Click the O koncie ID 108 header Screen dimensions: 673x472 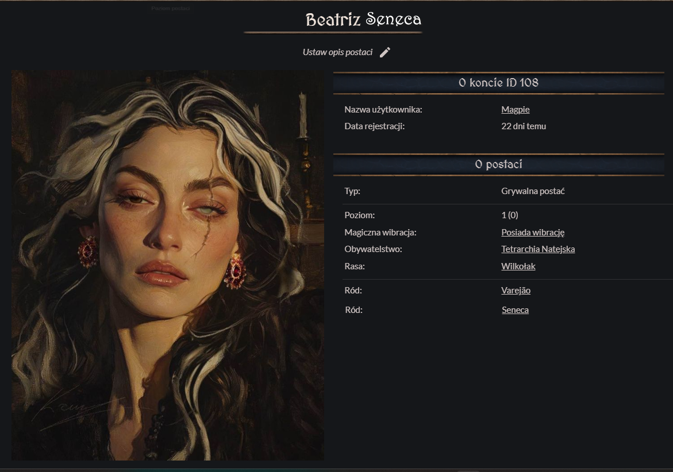498,83
